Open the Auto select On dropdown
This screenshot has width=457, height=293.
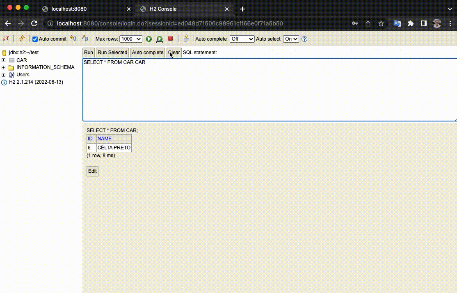tap(291, 39)
